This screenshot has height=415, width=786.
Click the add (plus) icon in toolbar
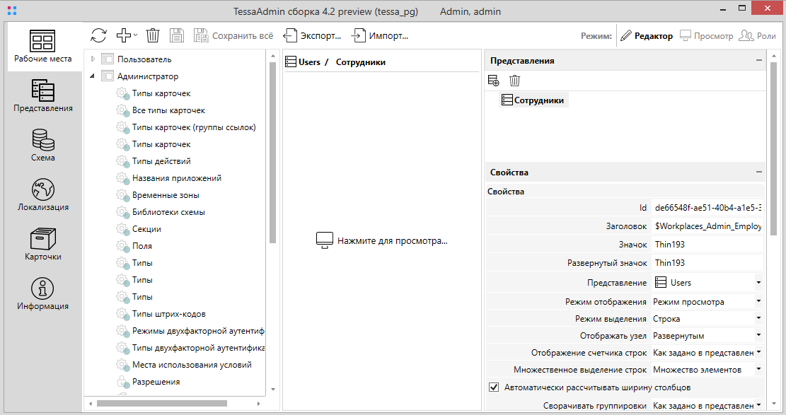coord(124,35)
